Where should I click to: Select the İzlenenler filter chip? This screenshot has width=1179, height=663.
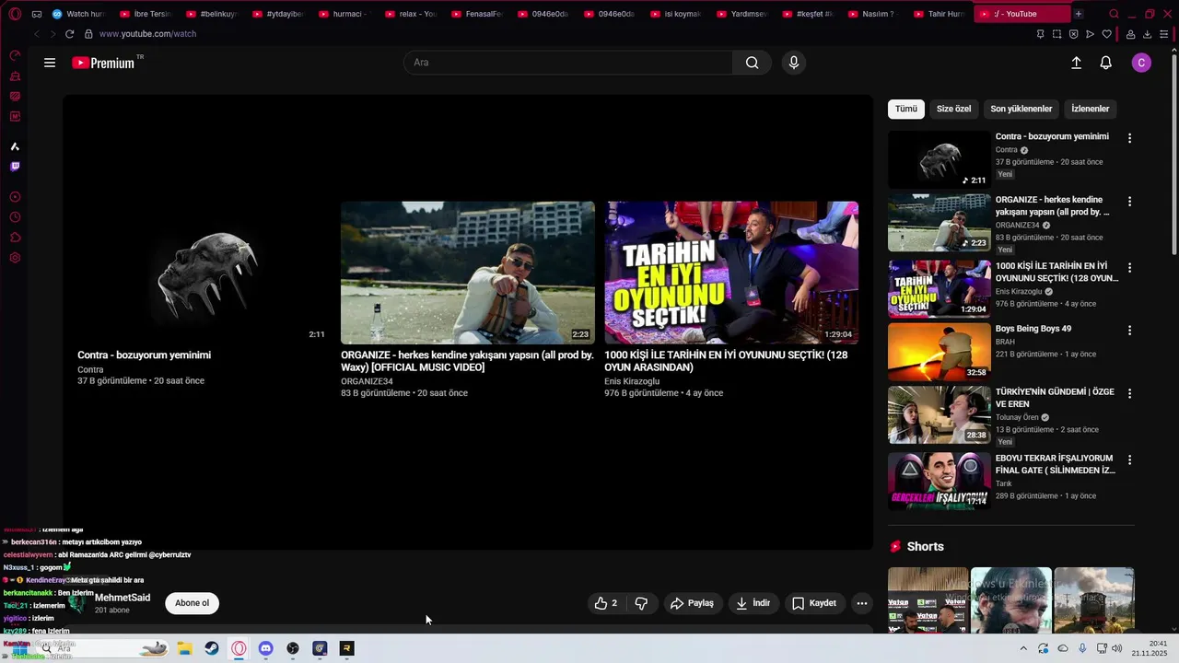click(1090, 109)
